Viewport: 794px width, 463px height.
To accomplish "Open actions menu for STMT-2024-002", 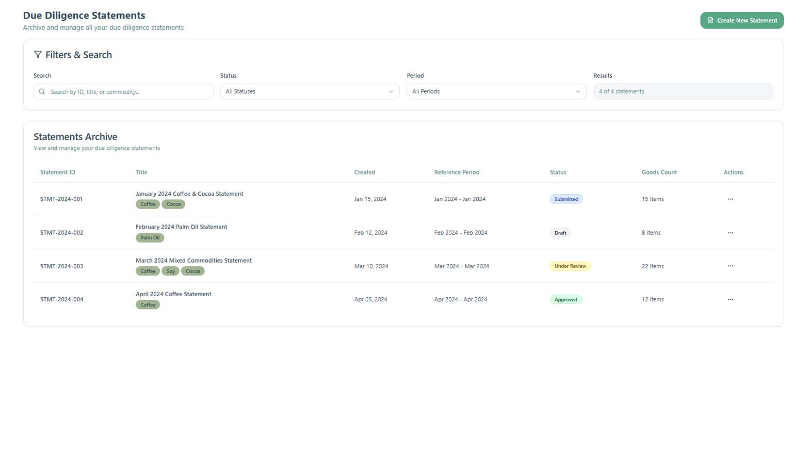I will tap(730, 233).
